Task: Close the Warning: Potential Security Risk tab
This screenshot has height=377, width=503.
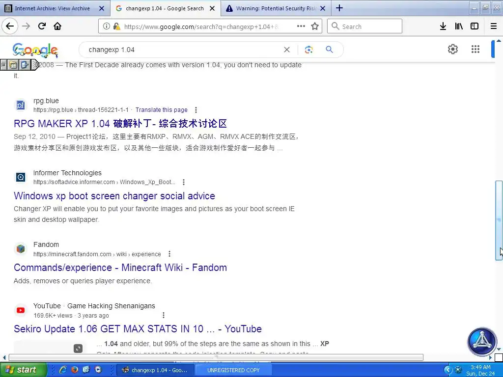Action: (323, 8)
